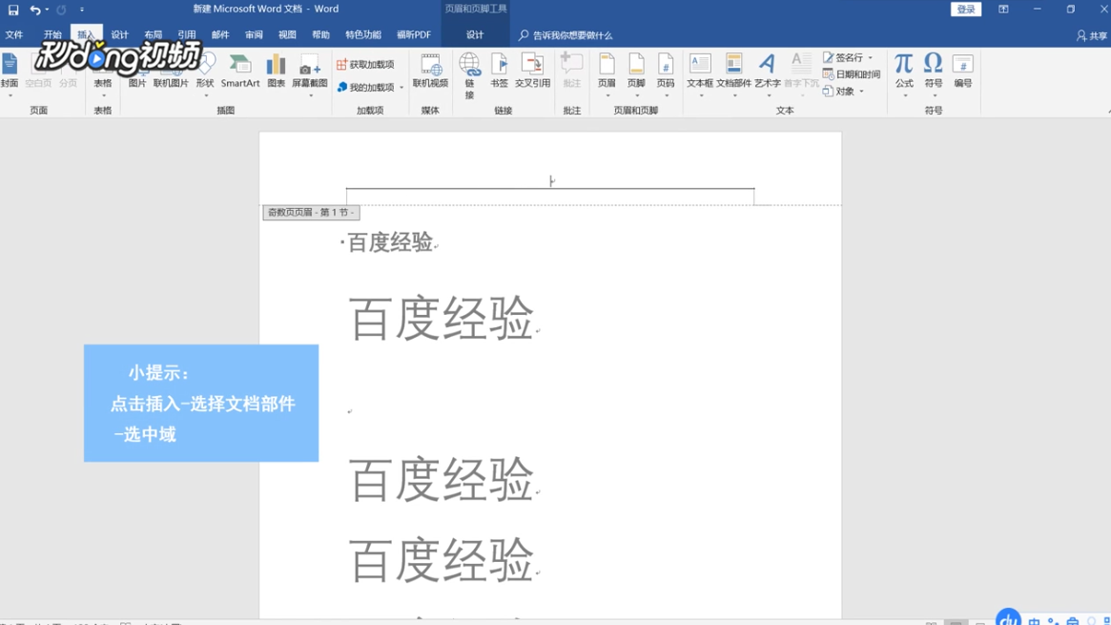Click the 奇数页页眉 - 第 1 节 label
The width and height of the screenshot is (1111, 625).
click(311, 213)
